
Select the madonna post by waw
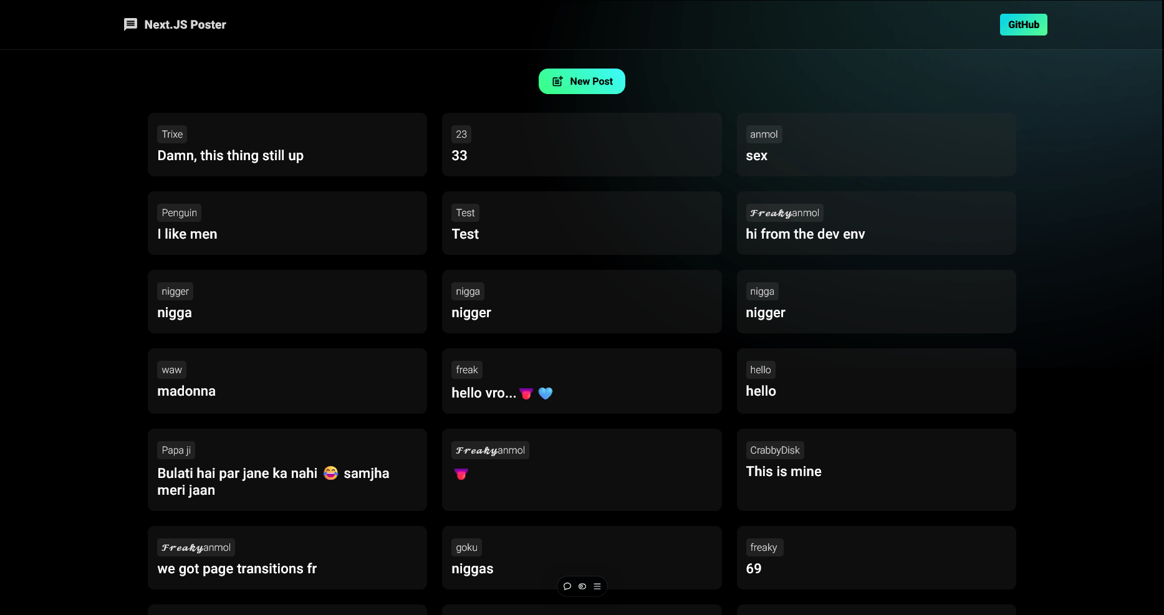click(287, 381)
